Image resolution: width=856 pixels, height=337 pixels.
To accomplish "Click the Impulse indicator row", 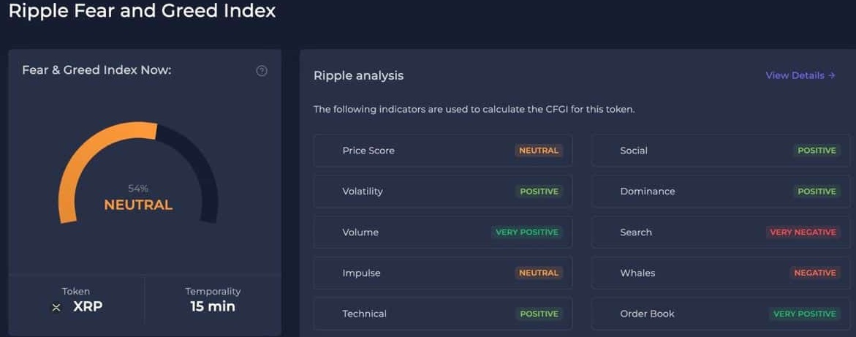I will click(443, 273).
